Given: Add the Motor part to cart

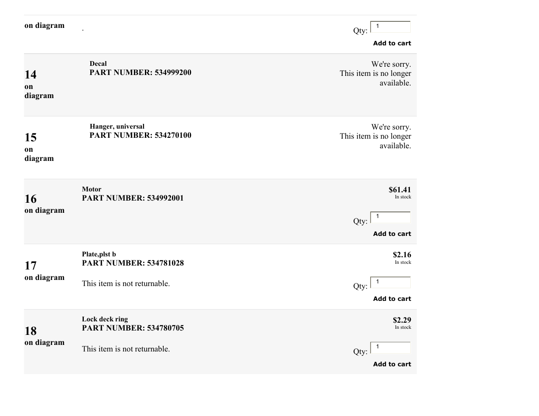Looking at the screenshot, I should (392, 234).
